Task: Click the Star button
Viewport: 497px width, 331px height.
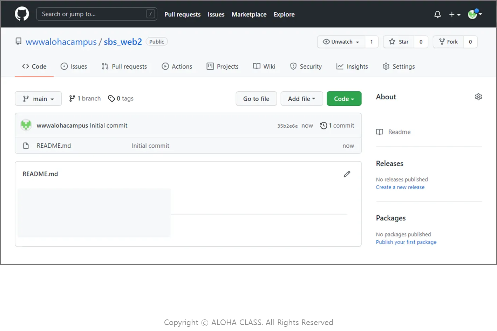Action: [399, 42]
